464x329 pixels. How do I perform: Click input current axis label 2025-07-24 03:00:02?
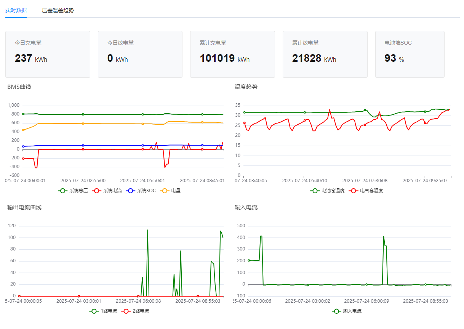pyautogui.click(x=307, y=301)
